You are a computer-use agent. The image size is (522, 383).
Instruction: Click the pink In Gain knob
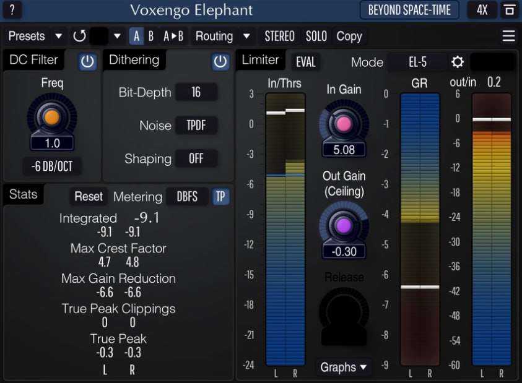click(x=344, y=124)
